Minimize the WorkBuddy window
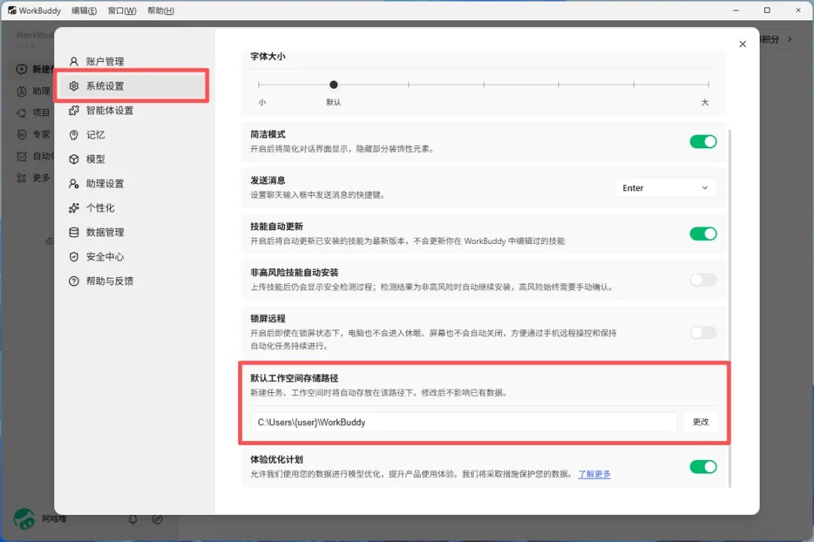The width and height of the screenshot is (814, 542). (x=736, y=11)
